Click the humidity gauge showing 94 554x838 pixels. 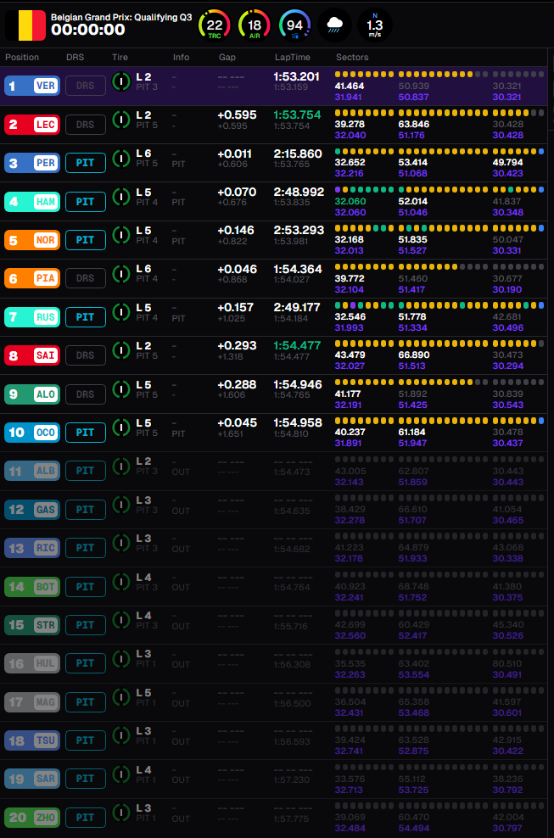[x=294, y=25]
